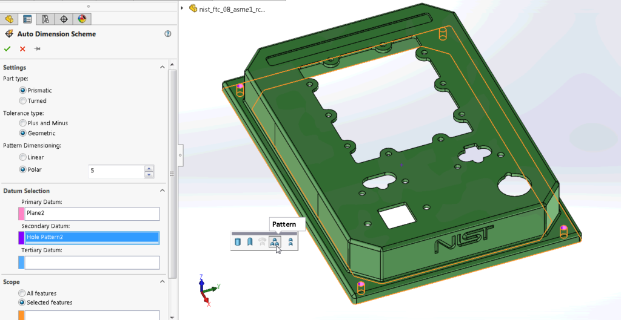Click the orange Scope color swatch
The width and height of the screenshot is (621, 320).
pos(21,315)
